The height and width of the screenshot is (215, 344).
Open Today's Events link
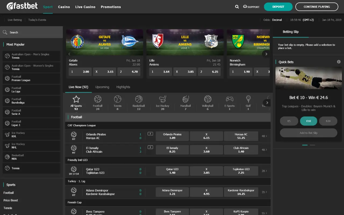[37, 20]
